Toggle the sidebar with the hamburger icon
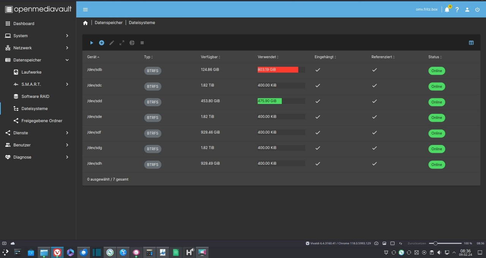486x258 pixels. click(x=85, y=9)
